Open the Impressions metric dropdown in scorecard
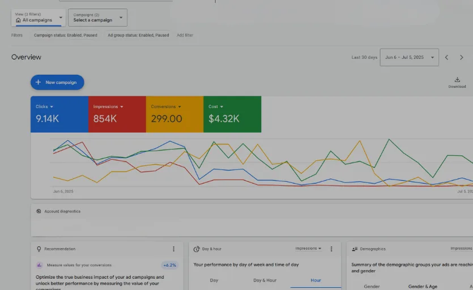The width and height of the screenshot is (473, 290). tap(108, 106)
